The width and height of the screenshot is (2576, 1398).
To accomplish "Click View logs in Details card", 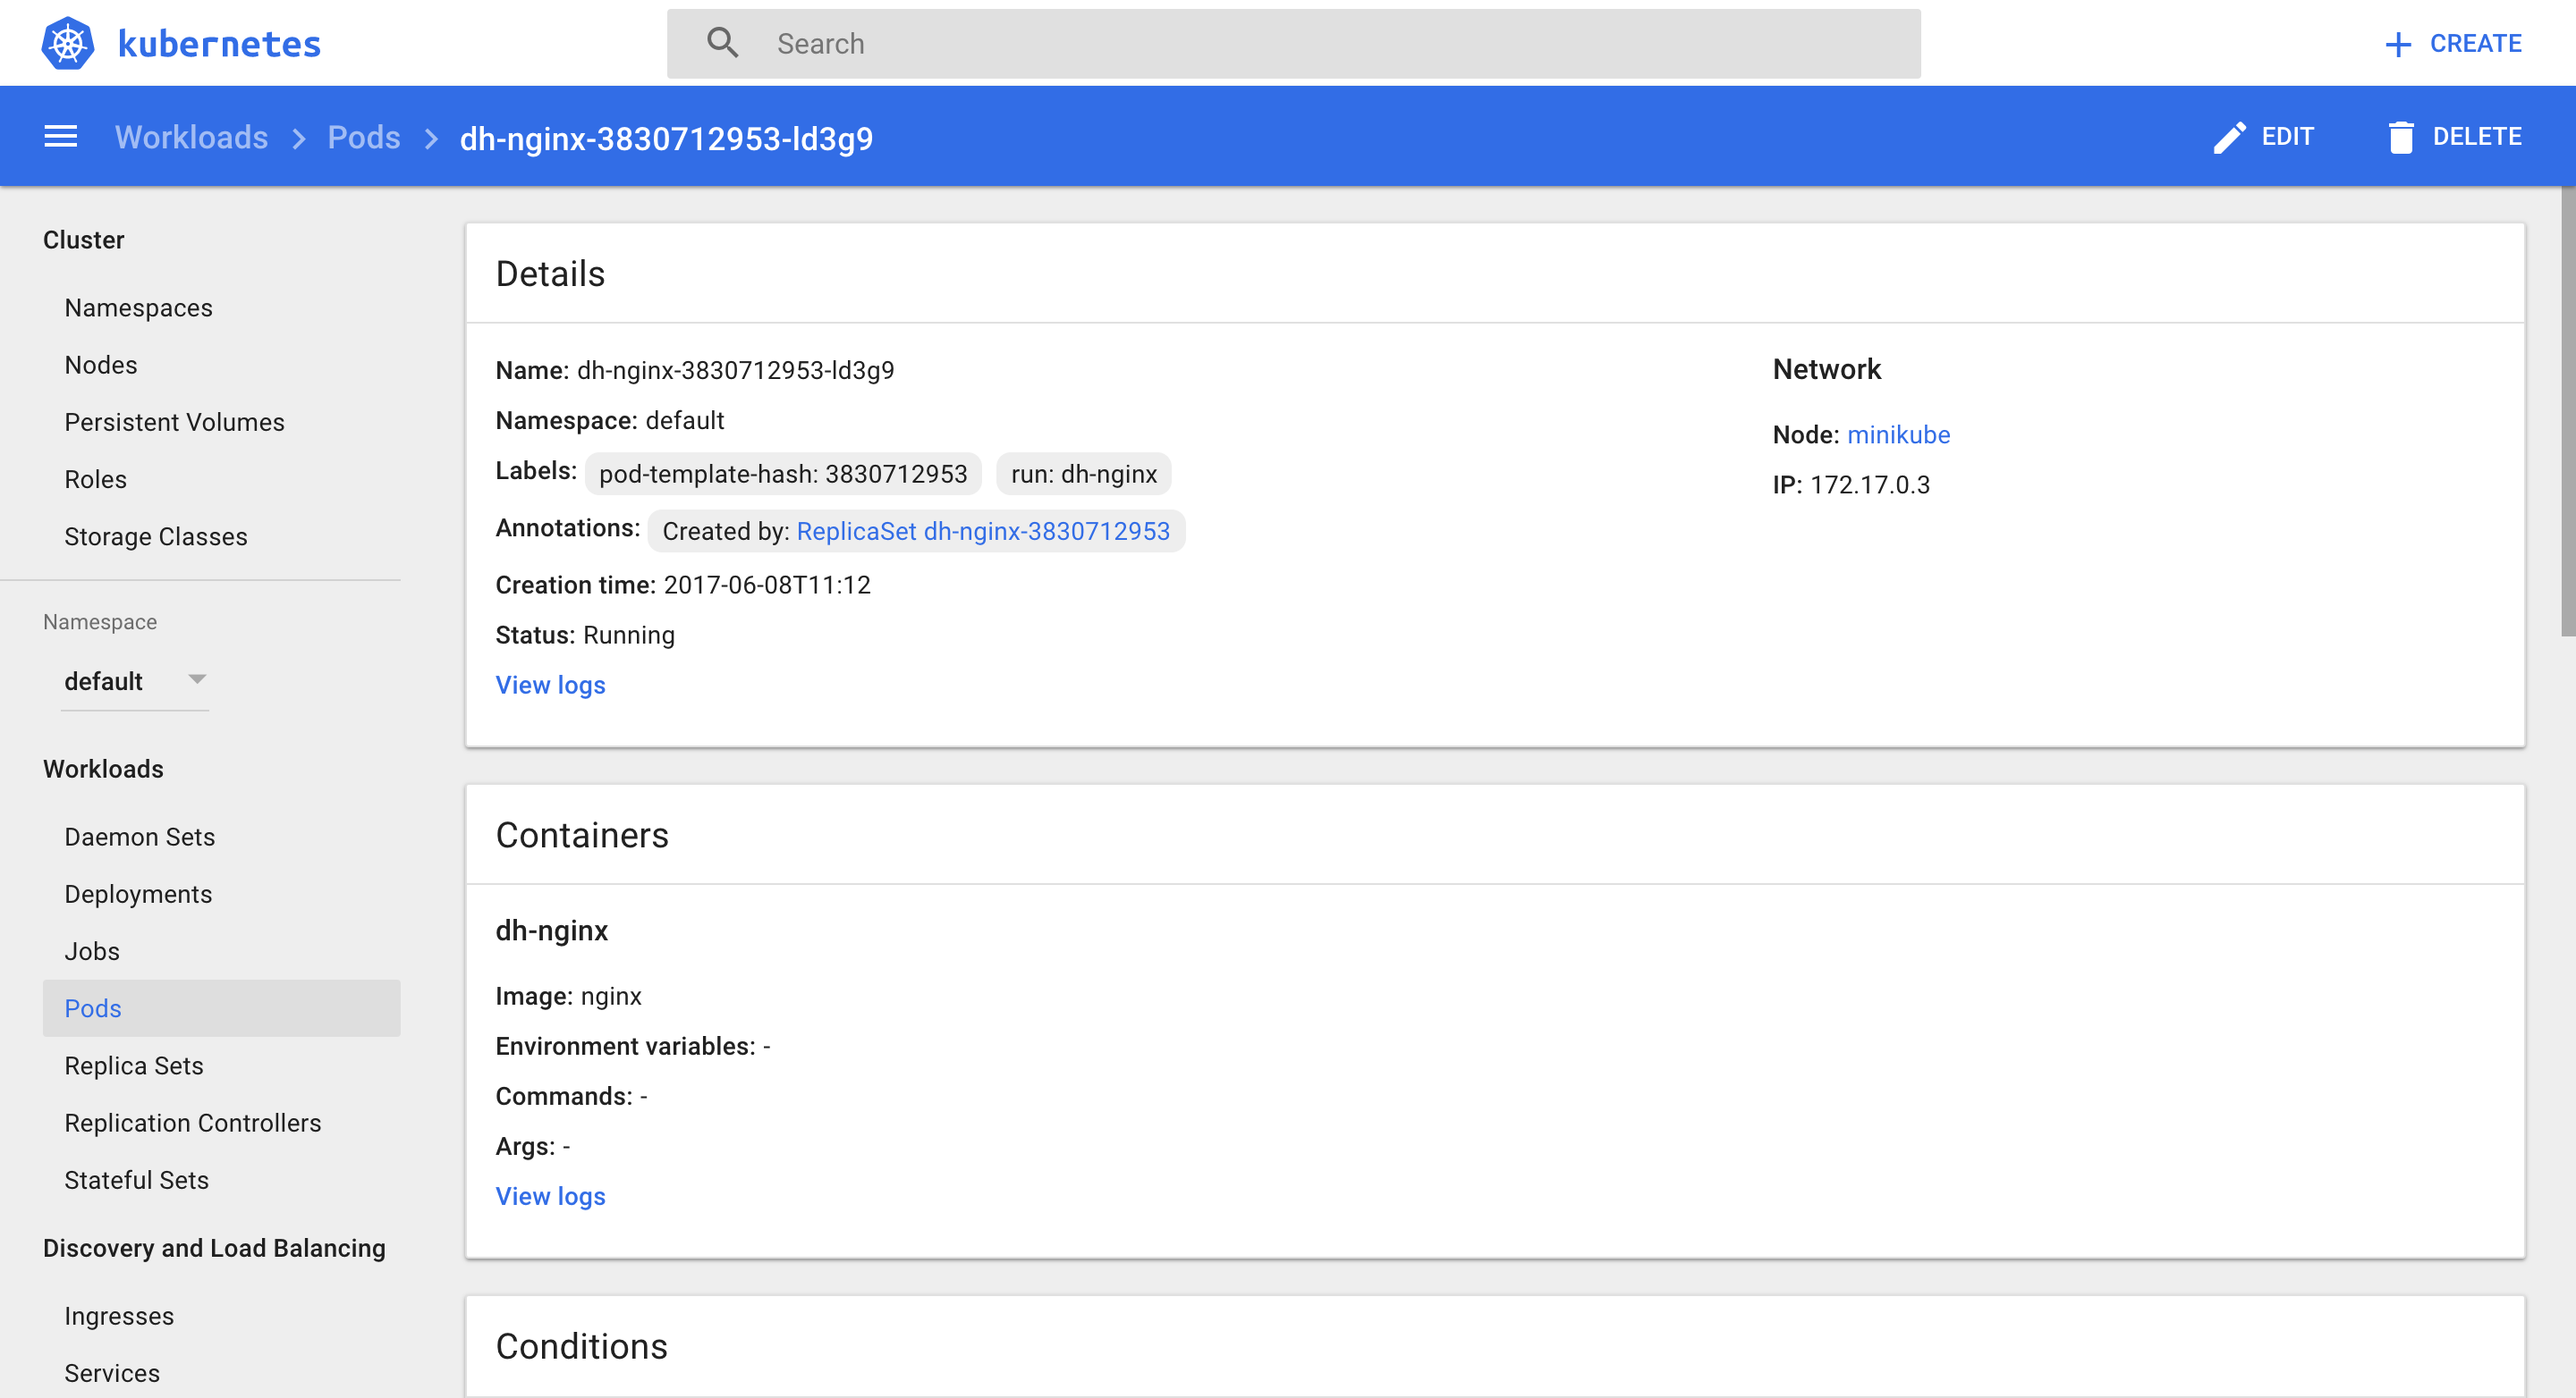I will pos(550,685).
